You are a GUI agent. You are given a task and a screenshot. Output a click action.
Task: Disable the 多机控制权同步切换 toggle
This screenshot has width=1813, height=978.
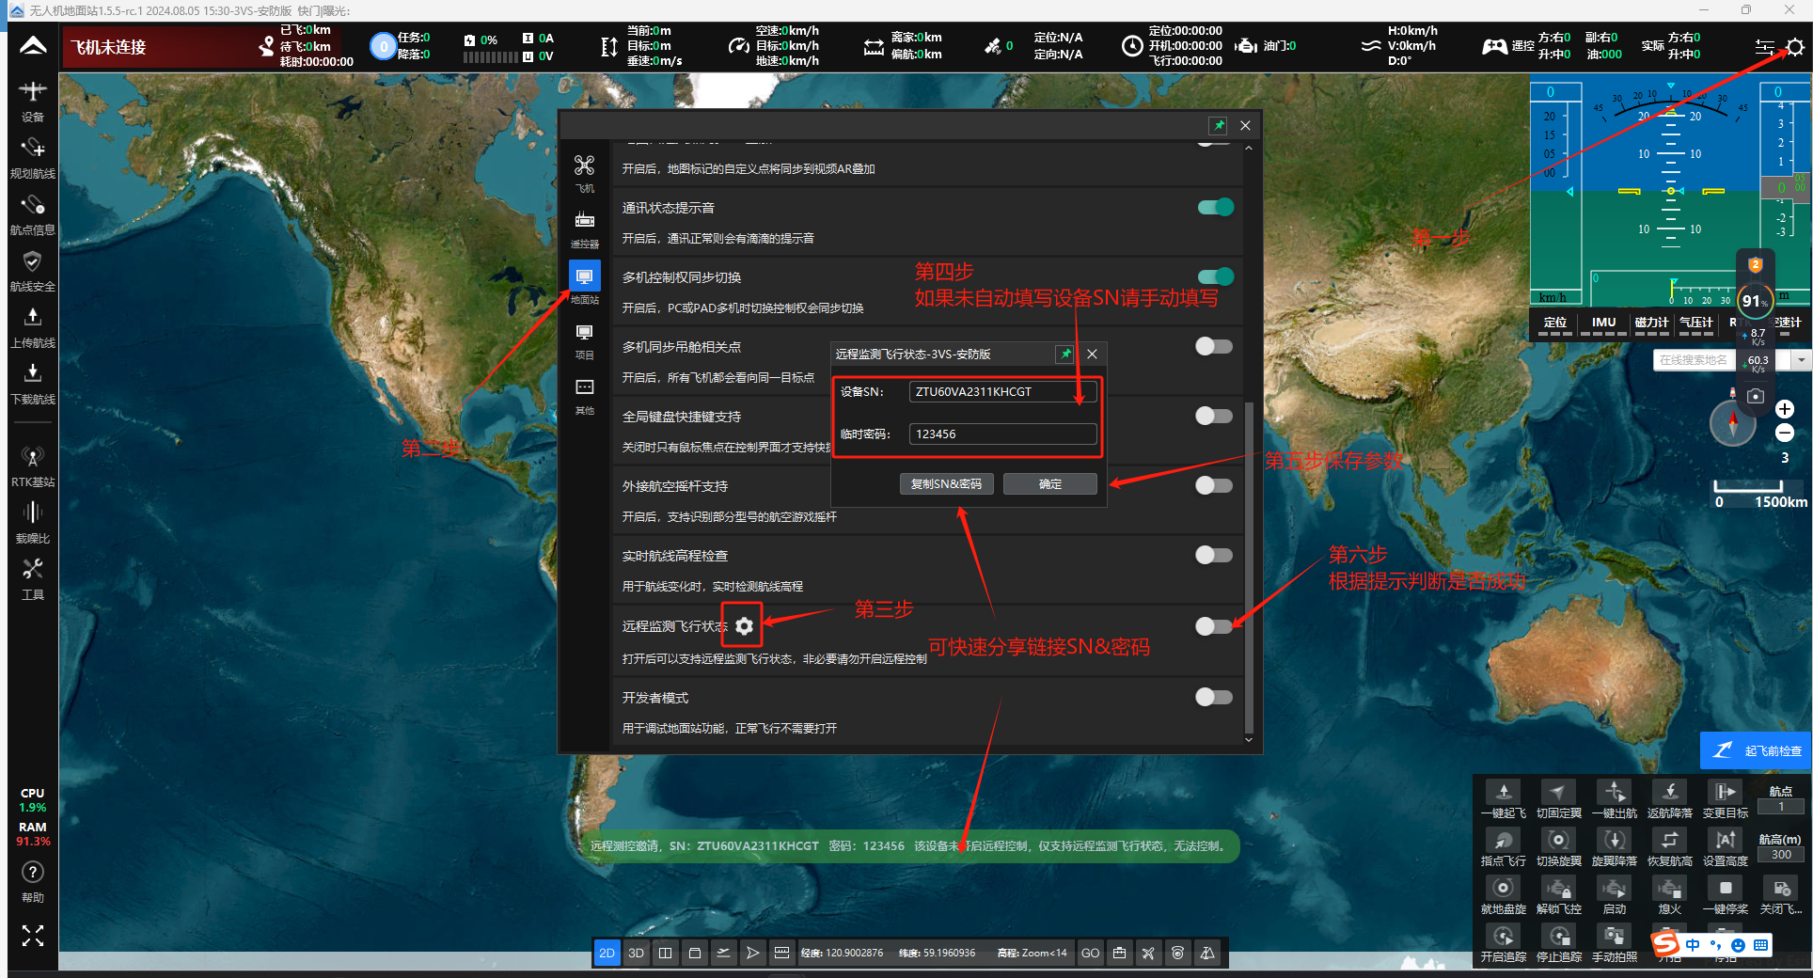(1215, 276)
